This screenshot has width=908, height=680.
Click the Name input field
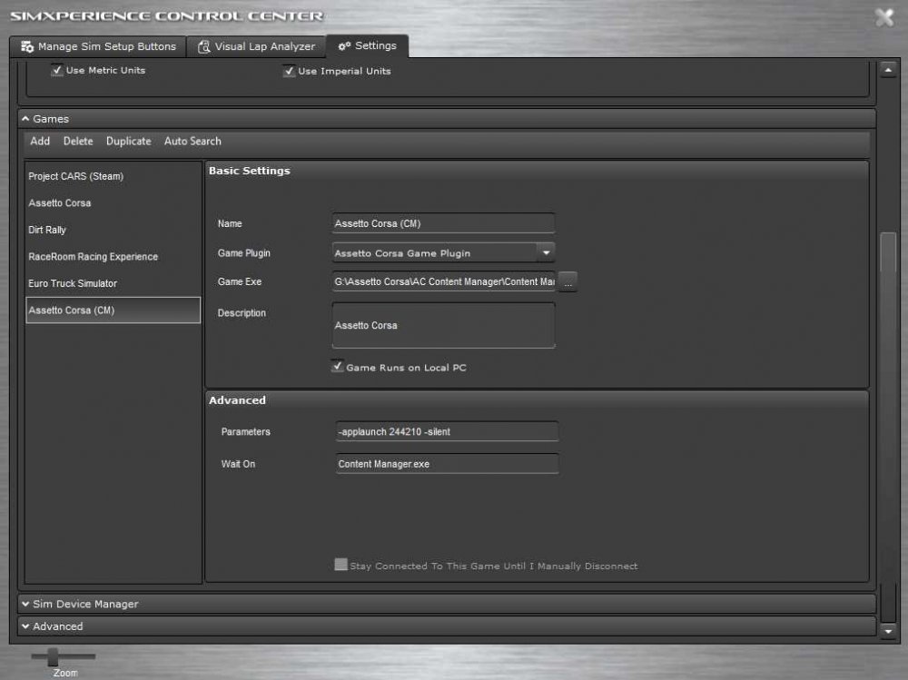(444, 223)
